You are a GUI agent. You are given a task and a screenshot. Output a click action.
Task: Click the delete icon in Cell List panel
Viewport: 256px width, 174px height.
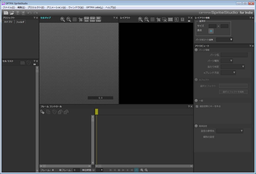click(28, 63)
